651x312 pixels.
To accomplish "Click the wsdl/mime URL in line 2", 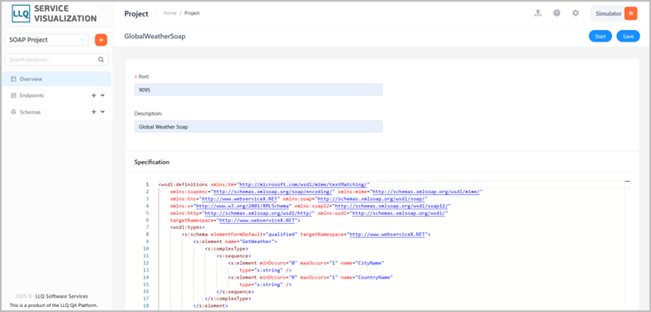I will 427,192.
